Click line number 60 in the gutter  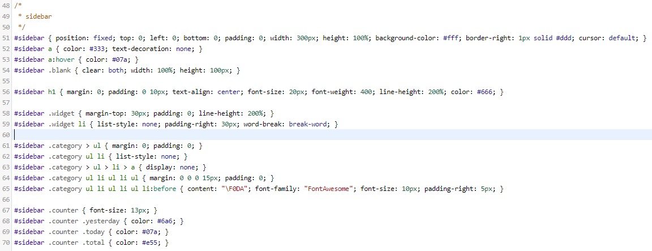(x=6, y=135)
